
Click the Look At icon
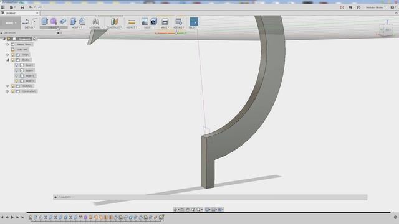pyautogui.click(x=182, y=210)
